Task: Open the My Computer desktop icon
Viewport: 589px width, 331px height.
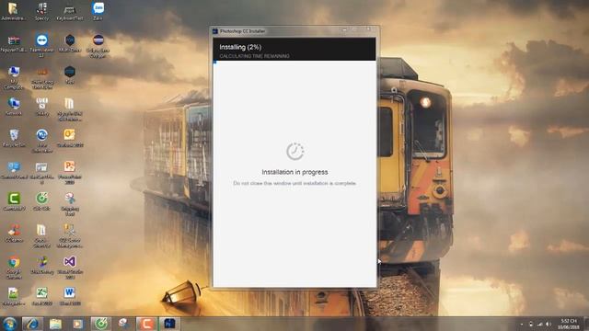Action: tap(14, 77)
